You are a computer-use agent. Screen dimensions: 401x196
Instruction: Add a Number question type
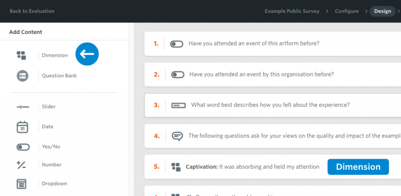tap(52, 165)
